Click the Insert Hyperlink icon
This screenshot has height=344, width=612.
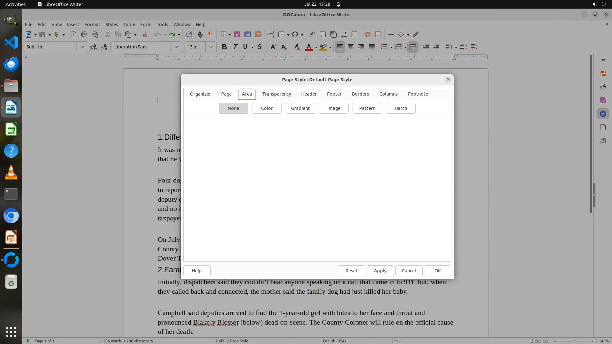coord(312,34)
